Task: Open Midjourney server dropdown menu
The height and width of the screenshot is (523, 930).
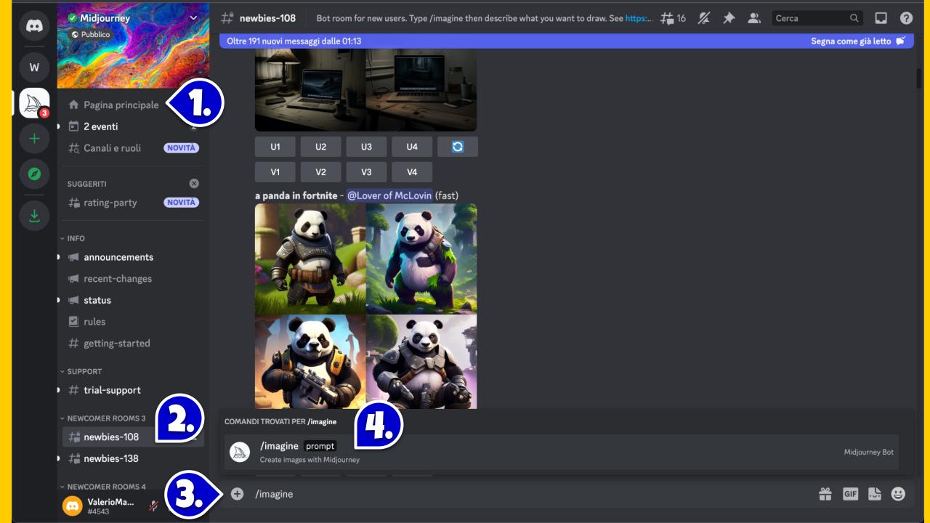Action: 193,17
